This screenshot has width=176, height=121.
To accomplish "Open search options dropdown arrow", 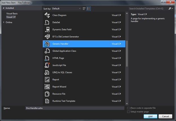I will 172,9.
